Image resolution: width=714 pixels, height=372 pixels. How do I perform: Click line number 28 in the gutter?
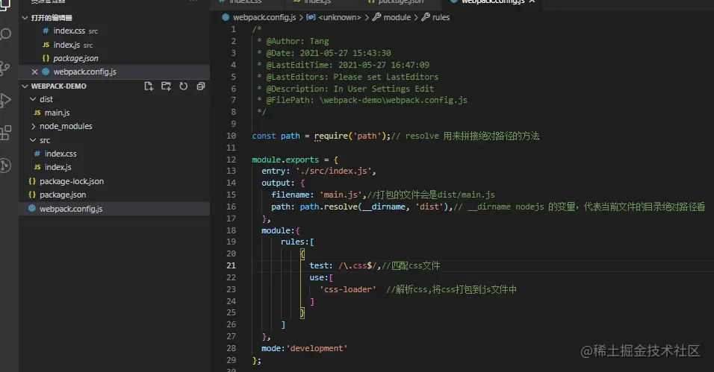(x=232, y=348)
